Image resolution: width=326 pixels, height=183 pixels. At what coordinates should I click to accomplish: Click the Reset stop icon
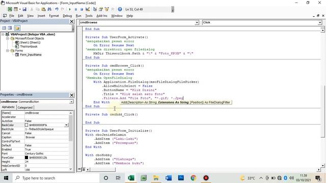coord(81,9)
